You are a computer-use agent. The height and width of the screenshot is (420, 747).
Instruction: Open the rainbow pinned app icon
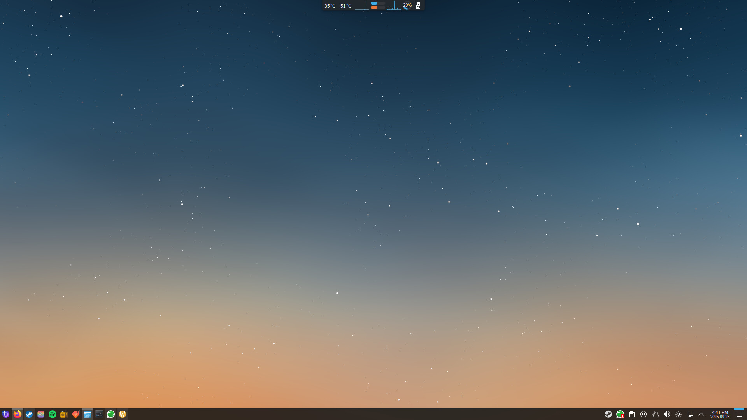(40, 414)
